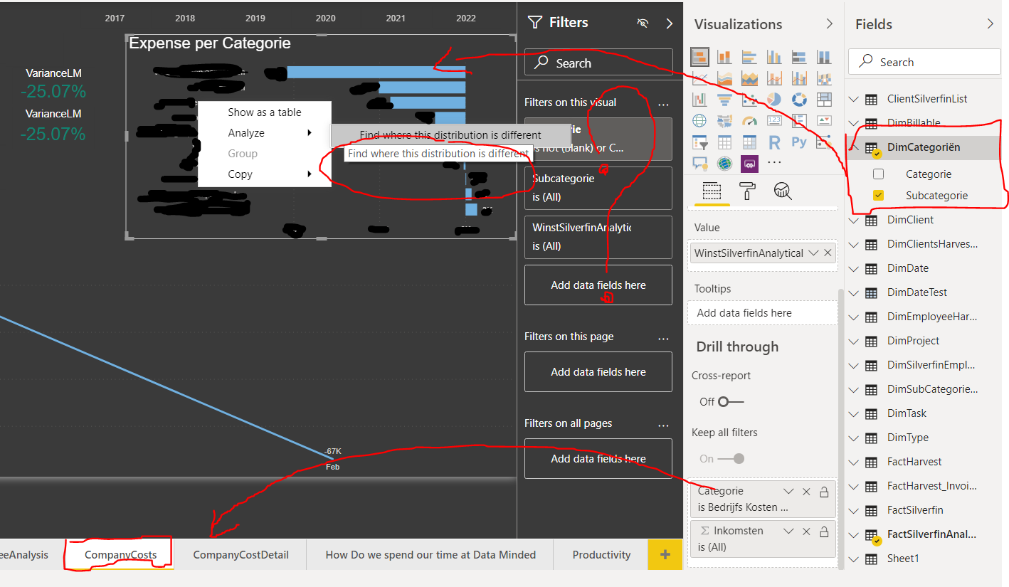Image resolution: width=1009 pixels, height=587 pixels.
Task: Toggle Cross-report drill through switch
Action: 731,401
